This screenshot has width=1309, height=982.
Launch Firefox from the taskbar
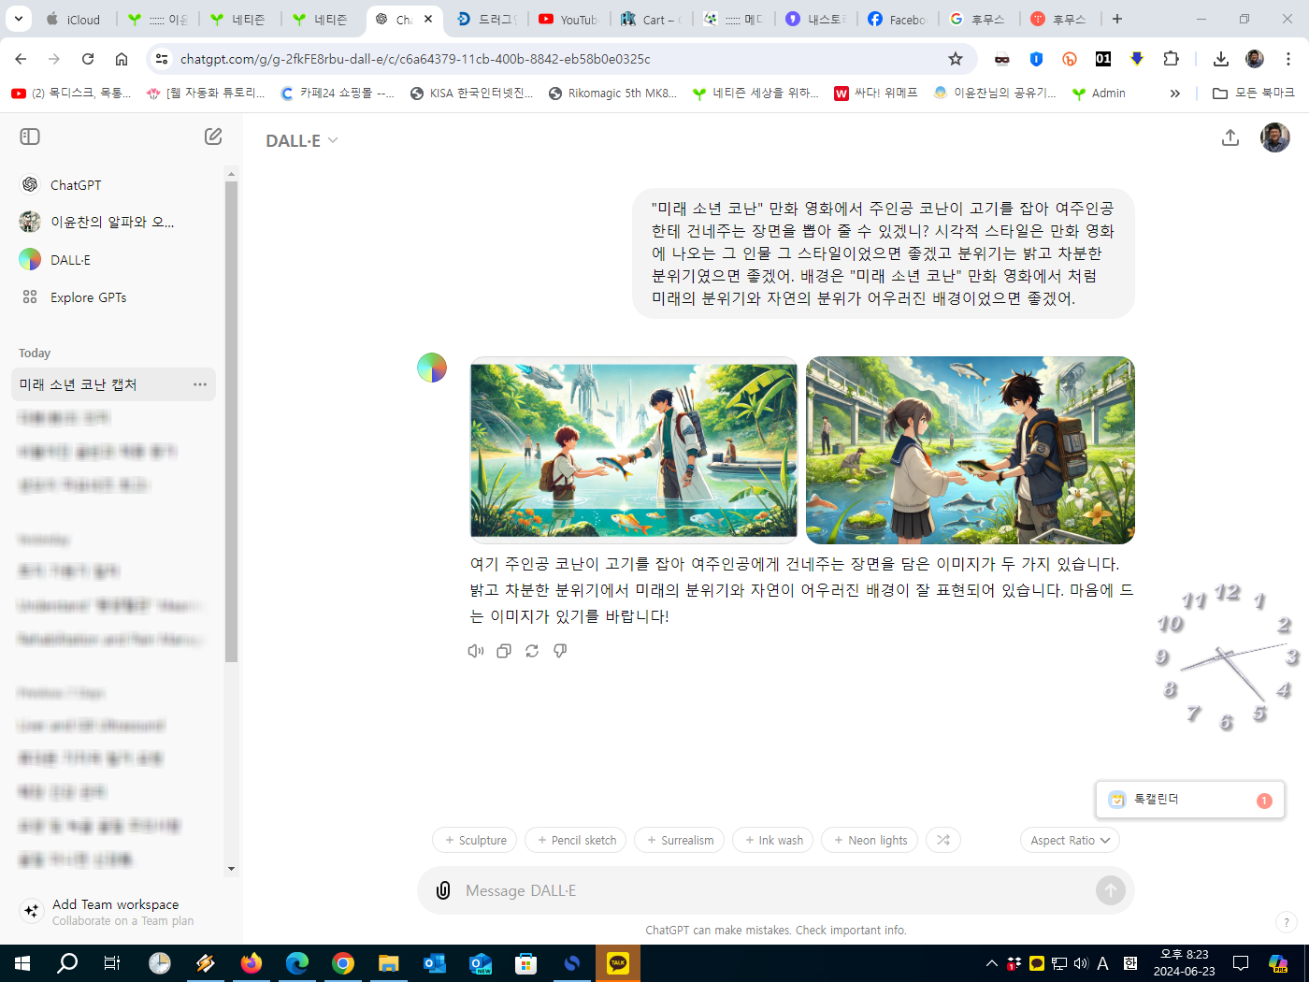click(252, 963)
